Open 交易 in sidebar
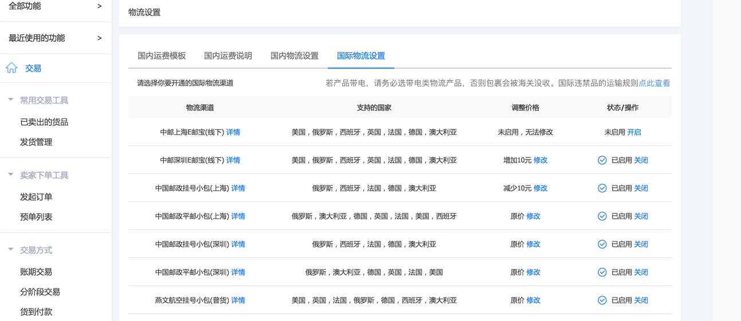The width and height of the screenshot is (741, 321). pyautogui.click(x=33, y=68)
